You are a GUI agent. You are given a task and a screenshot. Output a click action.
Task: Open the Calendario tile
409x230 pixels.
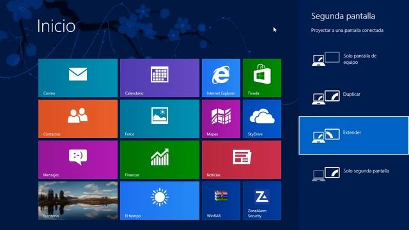click(x=160, y=78)
